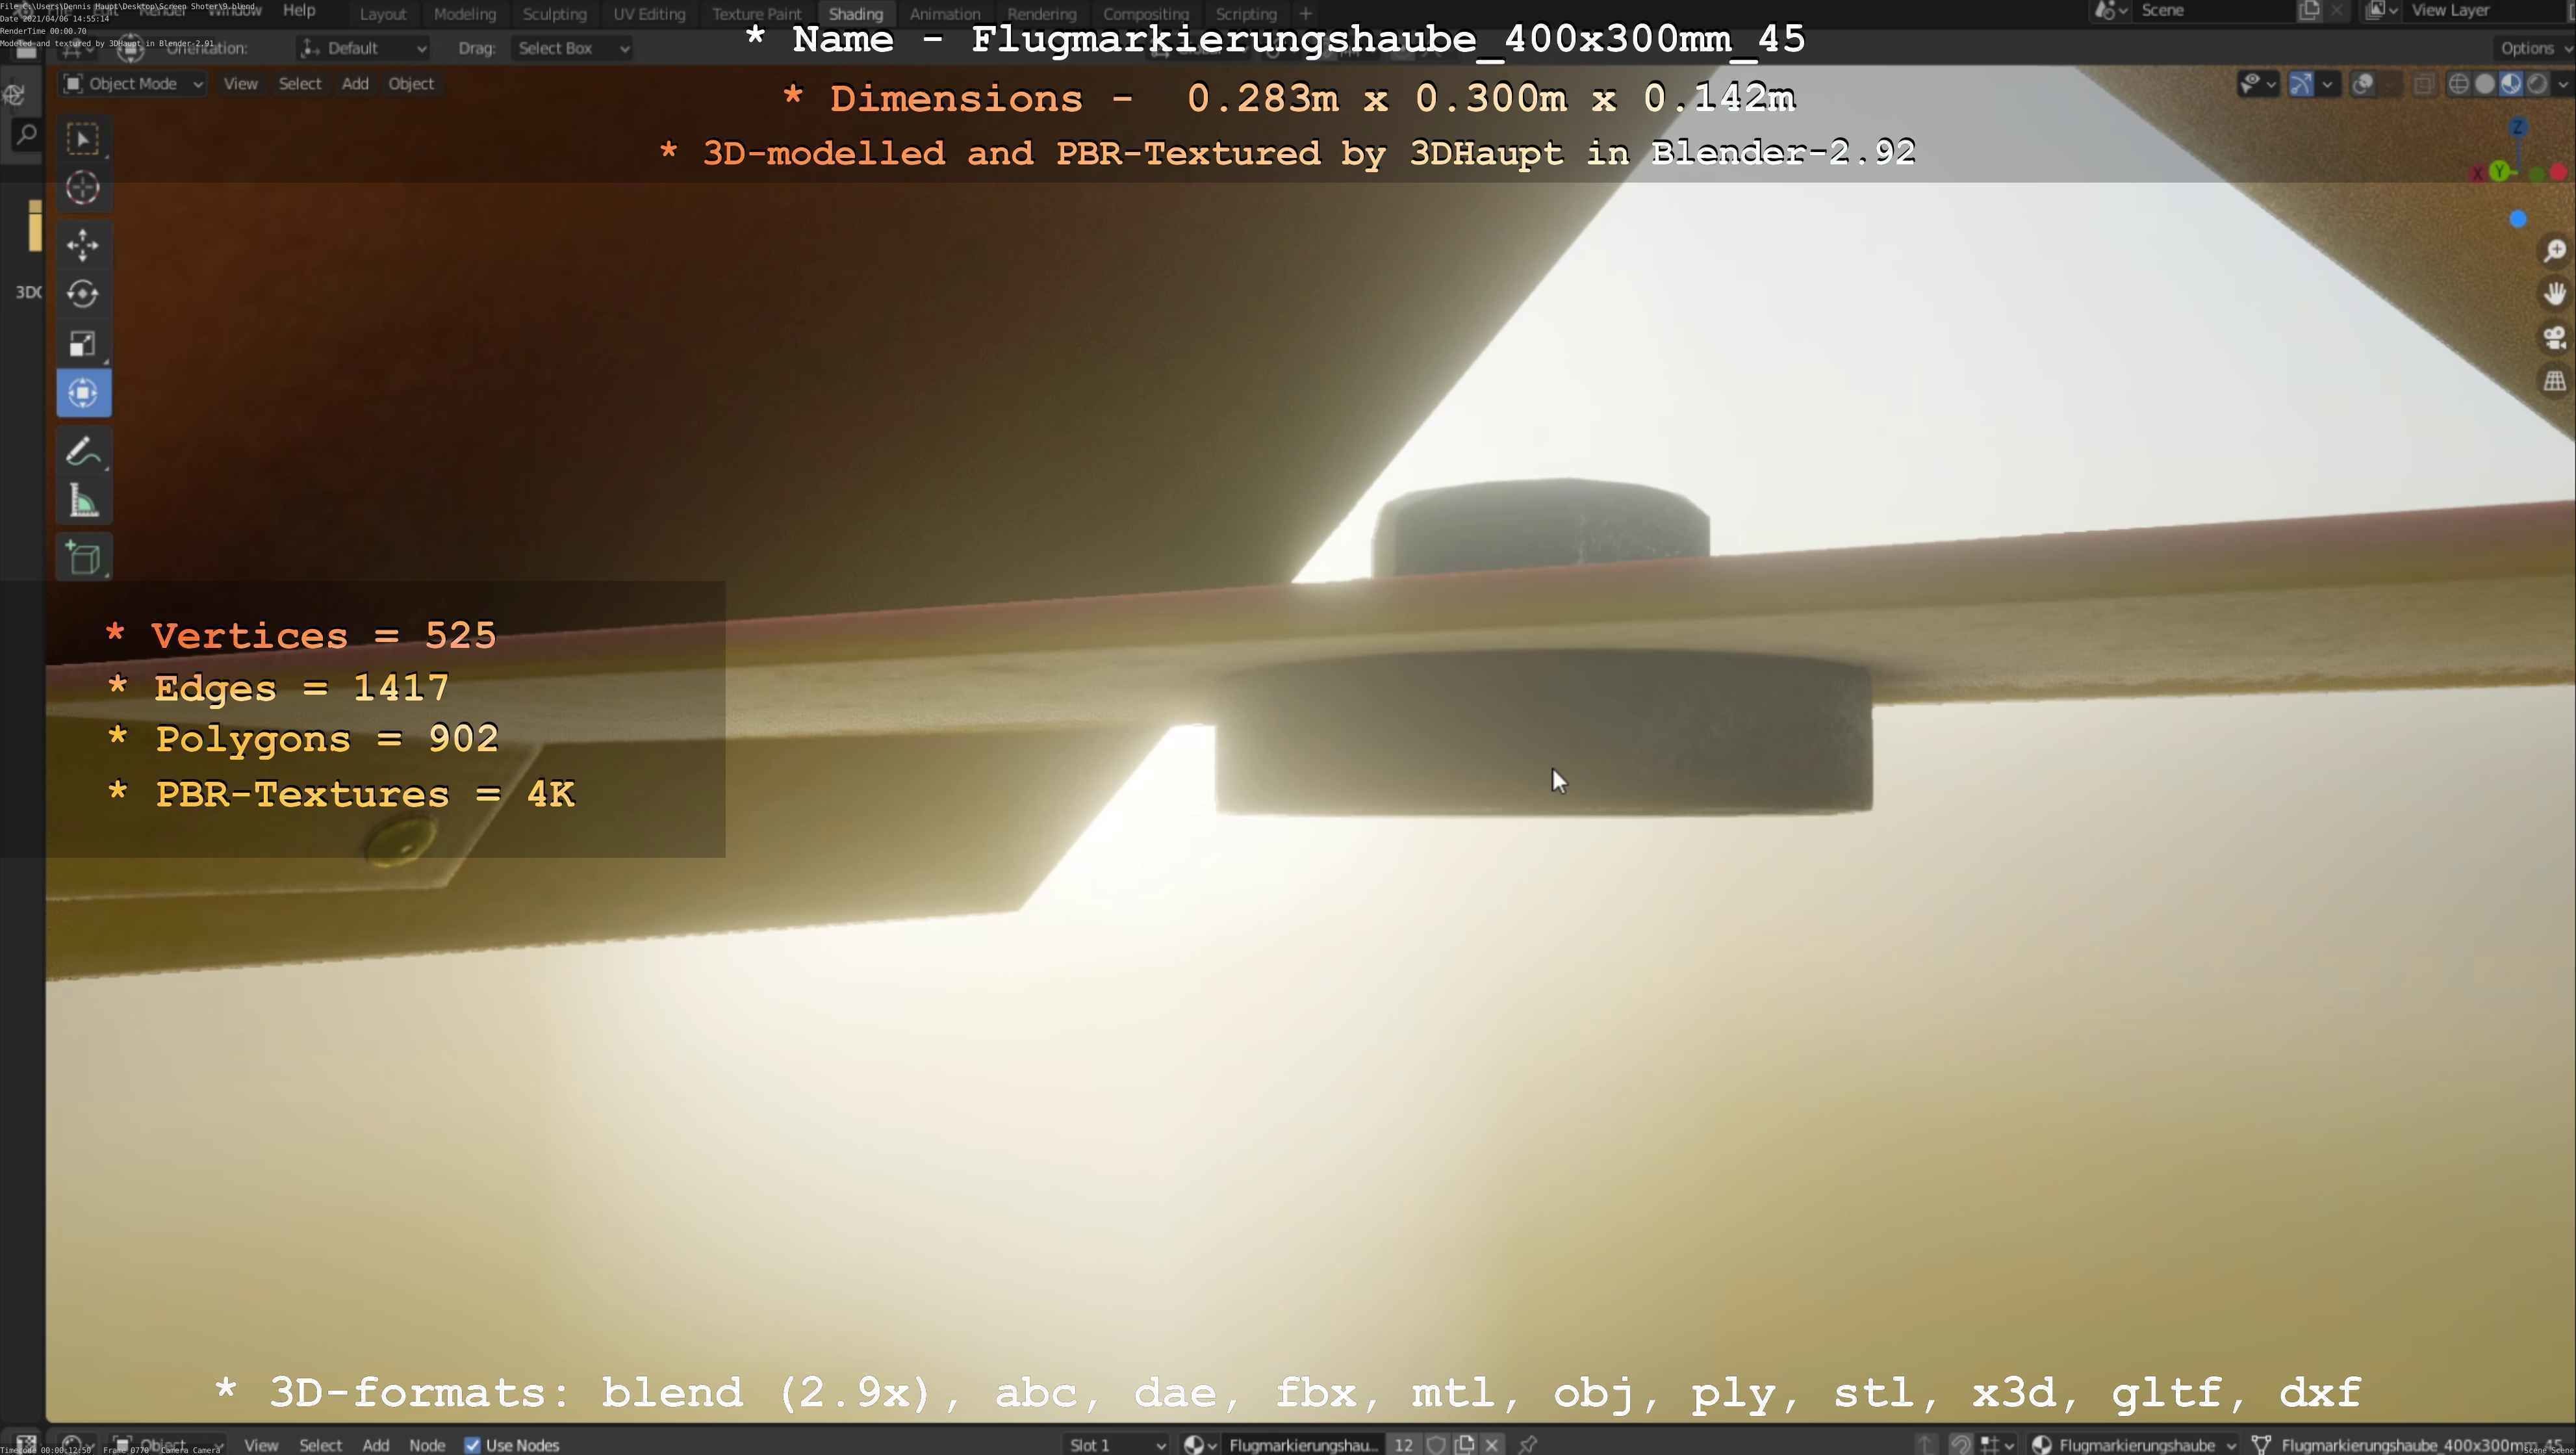Select the Transform tool
The height and width of the screenshot is (1455, 2576).
click(x=83, y=393)
